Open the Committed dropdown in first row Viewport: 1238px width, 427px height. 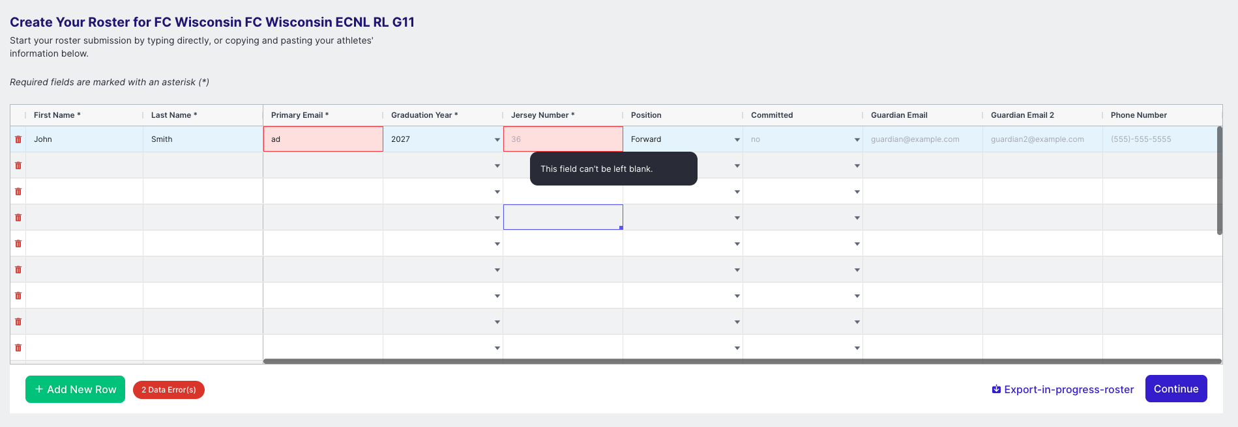[x=857, y=140]
